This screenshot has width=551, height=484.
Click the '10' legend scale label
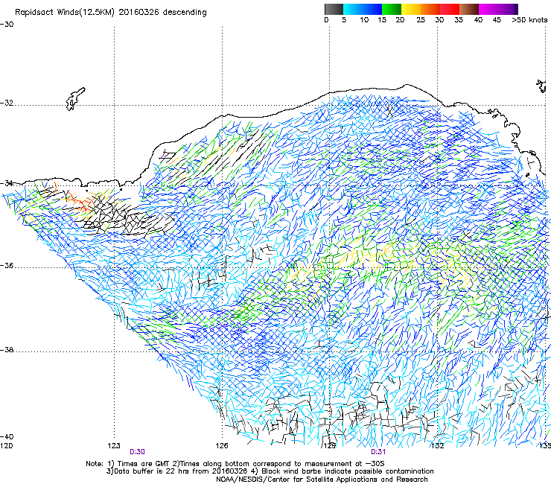(364, 20)
